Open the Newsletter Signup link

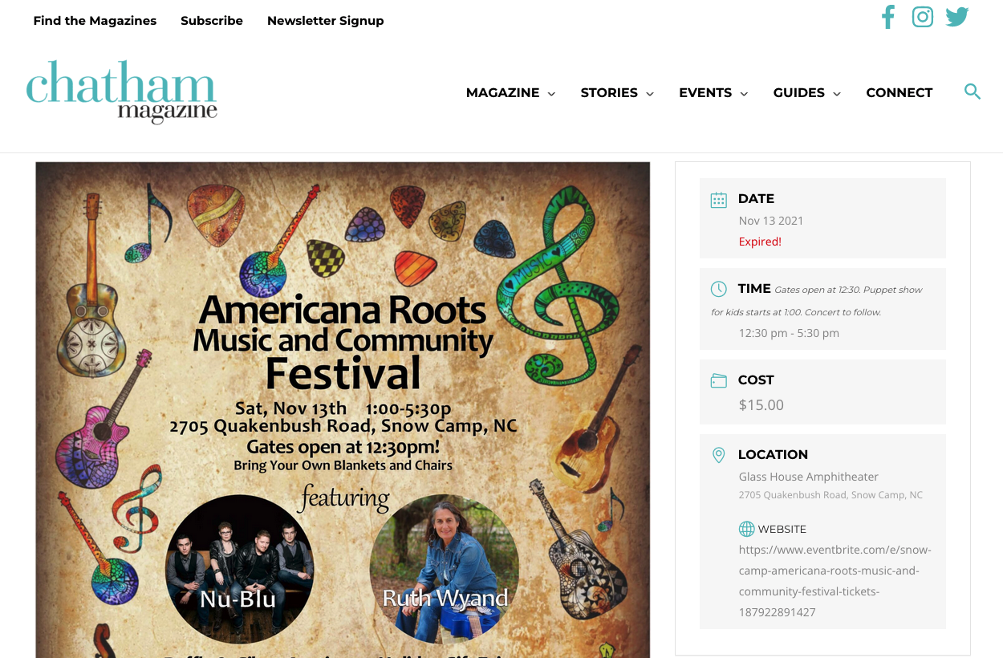point(326,21)
